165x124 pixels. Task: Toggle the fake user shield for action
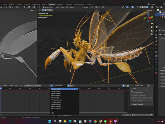[68, 85]
